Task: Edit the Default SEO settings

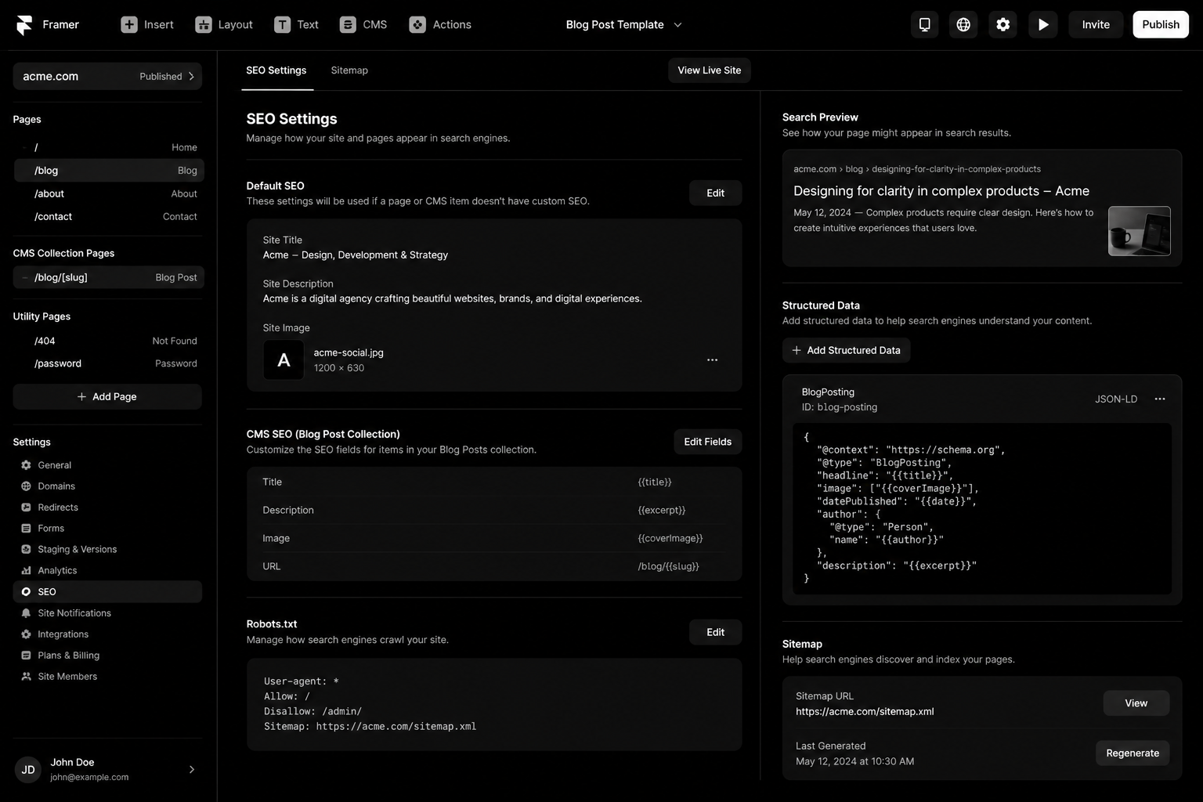Action: [716, 193]
